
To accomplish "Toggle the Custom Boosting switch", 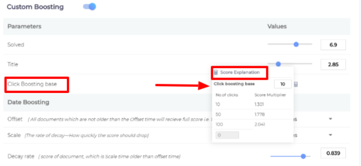I will click(x=89, y=7).
